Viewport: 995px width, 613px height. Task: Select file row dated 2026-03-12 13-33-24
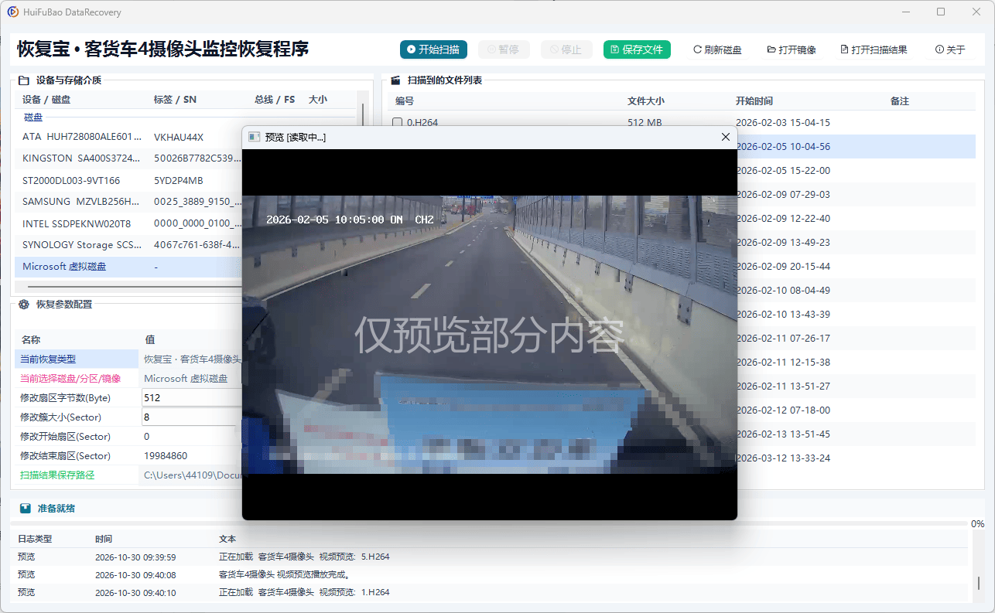click(855, 458)
